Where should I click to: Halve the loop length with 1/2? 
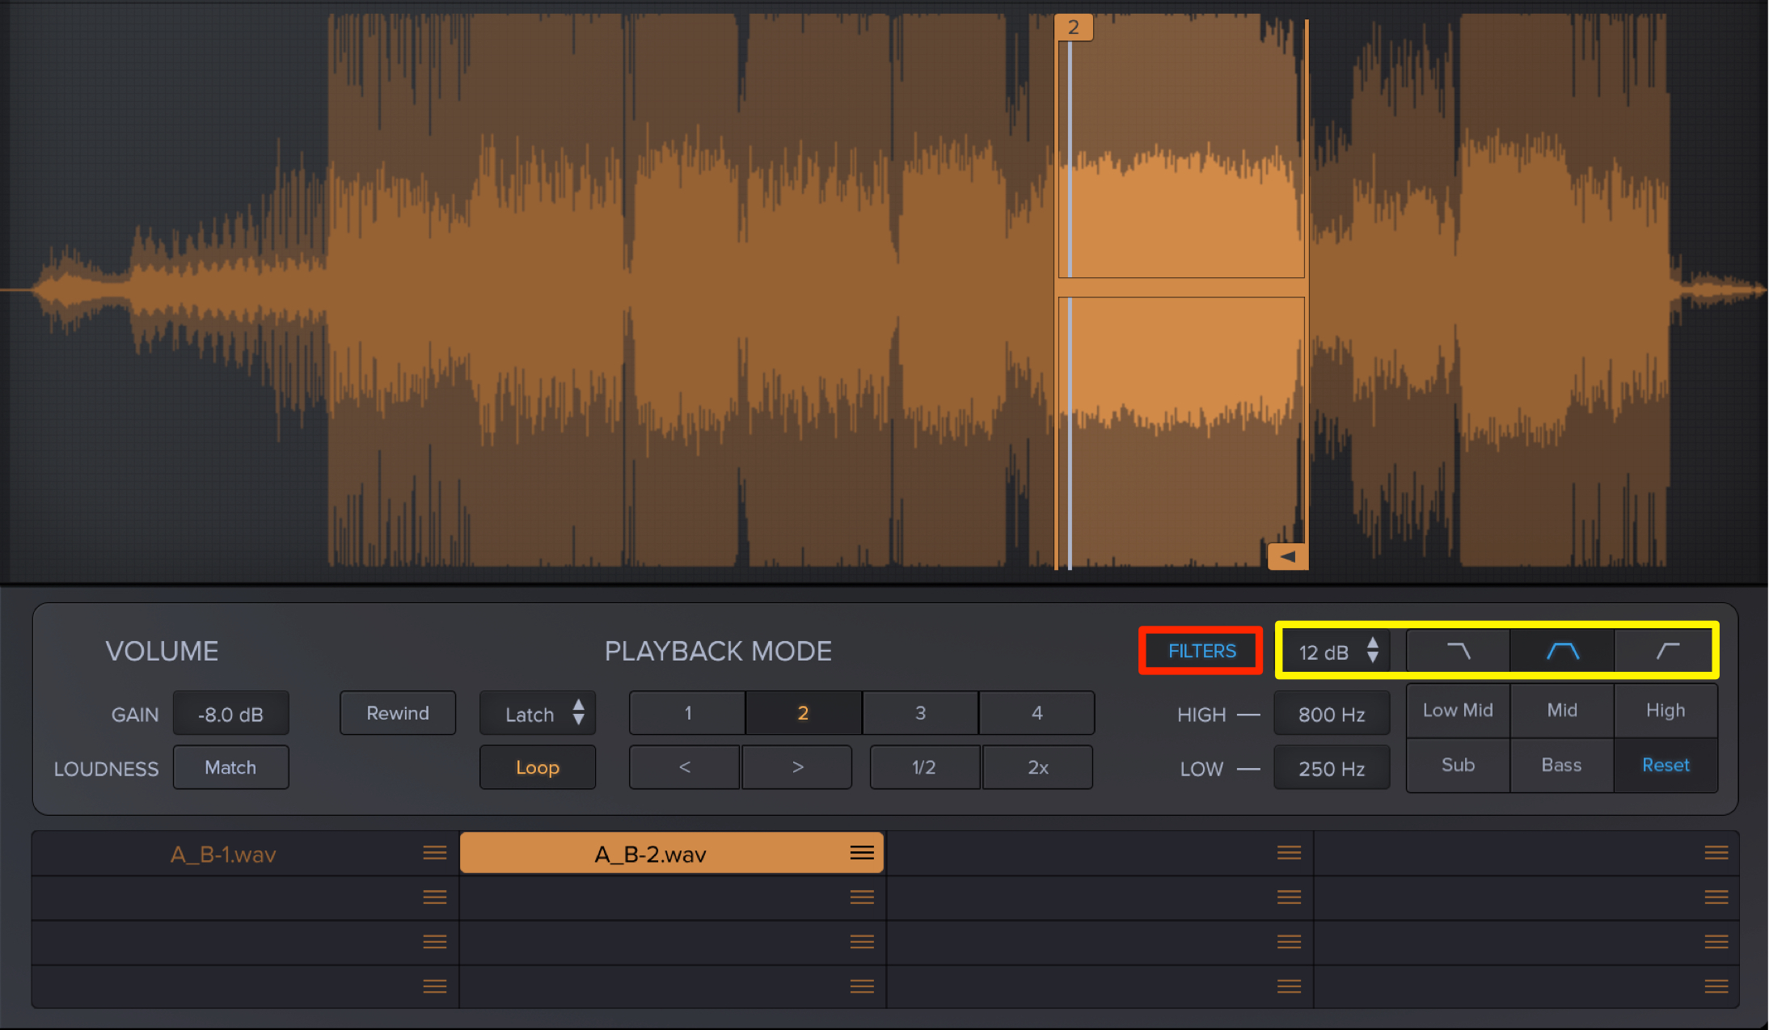924,767
